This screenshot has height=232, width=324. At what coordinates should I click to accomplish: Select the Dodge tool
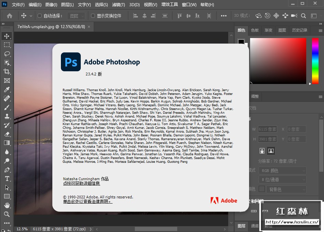(7, 161)
